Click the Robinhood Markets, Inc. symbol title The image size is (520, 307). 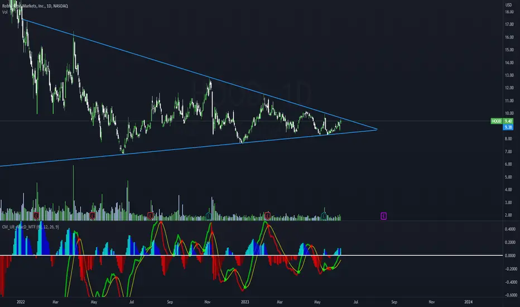[x=35, y=6]
